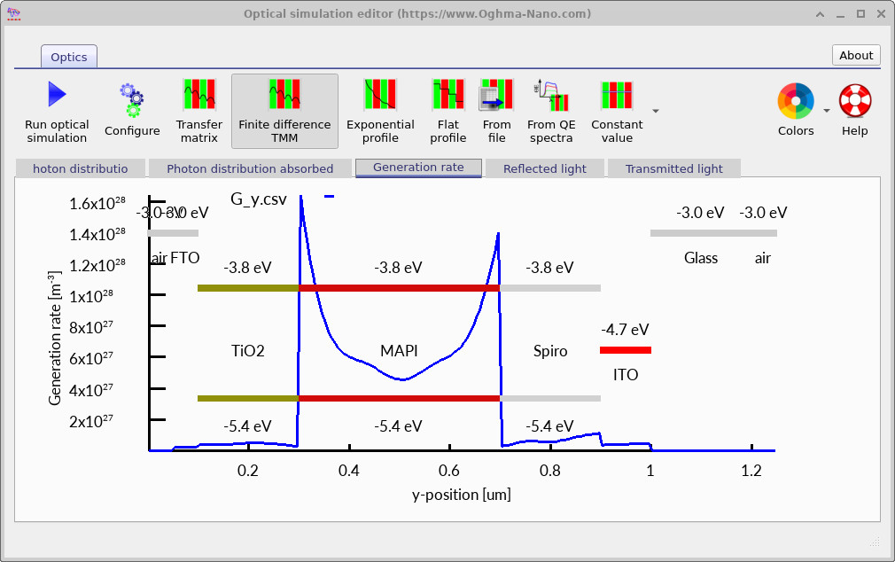
Task: Click the -4.7 eV ITO energy label
Action: (625, 330)
